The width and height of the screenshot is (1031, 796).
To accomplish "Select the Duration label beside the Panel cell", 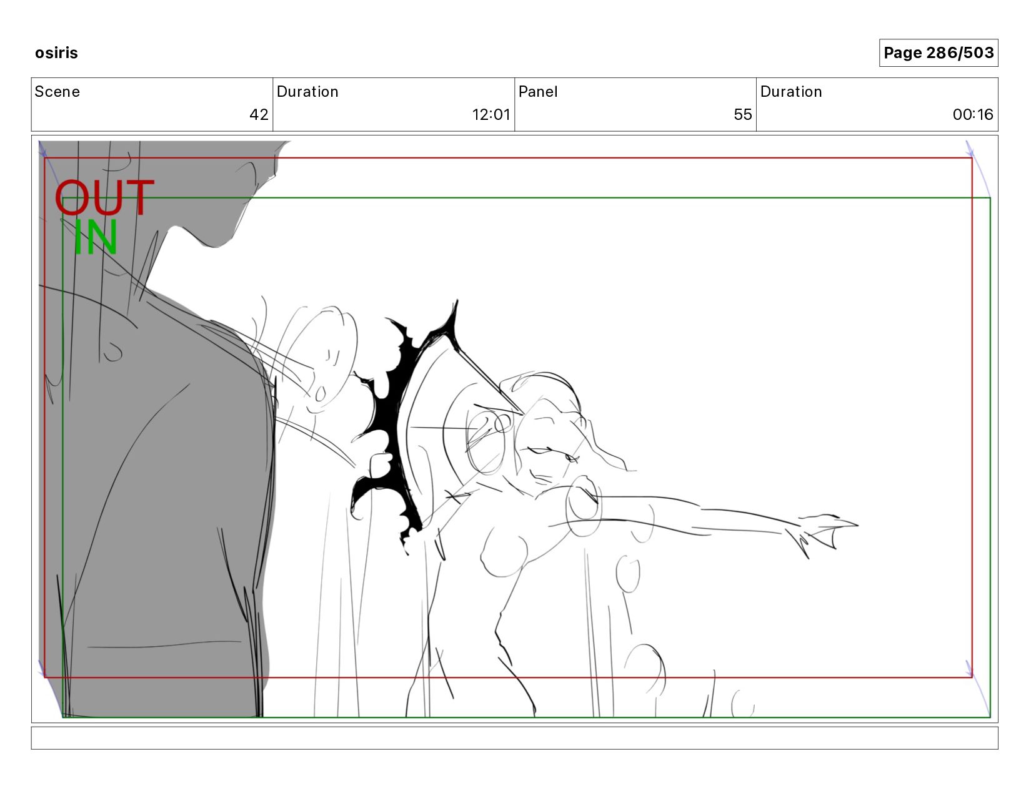I will point(791,92).
